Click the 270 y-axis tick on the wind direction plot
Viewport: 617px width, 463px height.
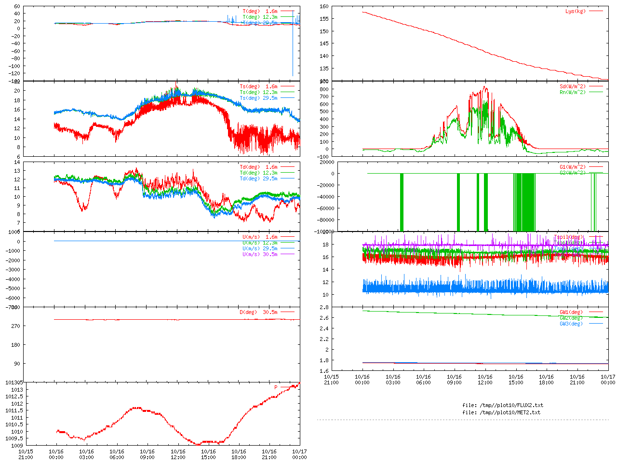point(16,326)
